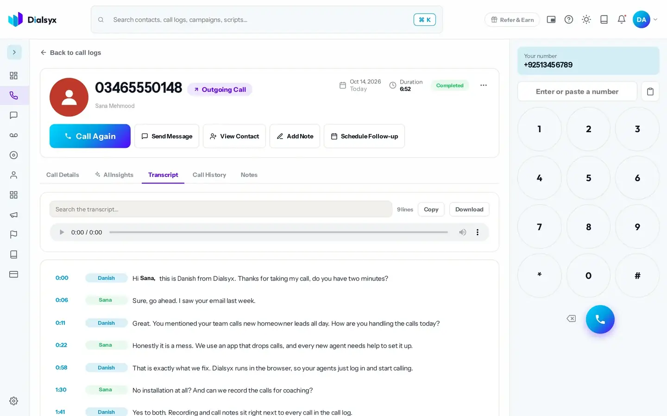The width and height of the screenshot is (667, 416).
Task: Open the contacts person icon in sidebar
Action: [x=14, y=175]
